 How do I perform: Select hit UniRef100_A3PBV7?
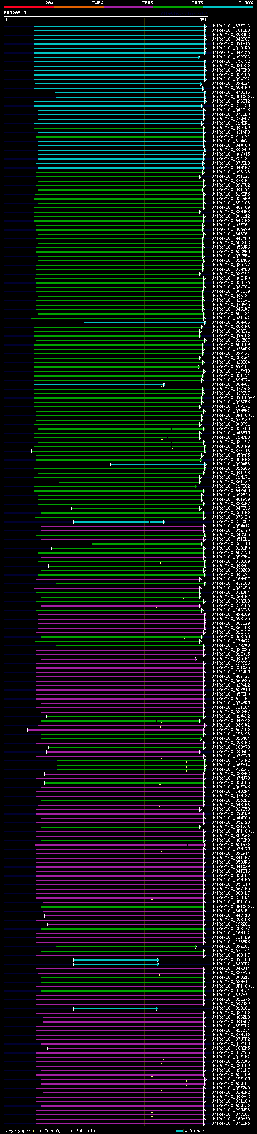tap(230, 393)
